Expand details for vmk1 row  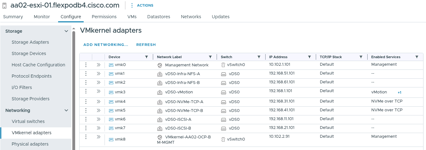tap(98, 74)
